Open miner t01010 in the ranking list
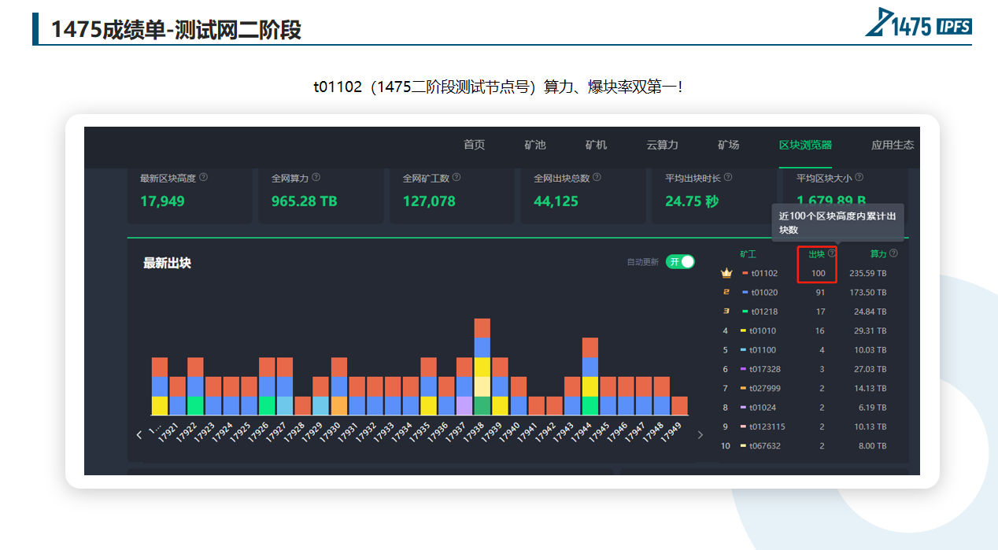The image size is (998, 550). click(763, 331)
